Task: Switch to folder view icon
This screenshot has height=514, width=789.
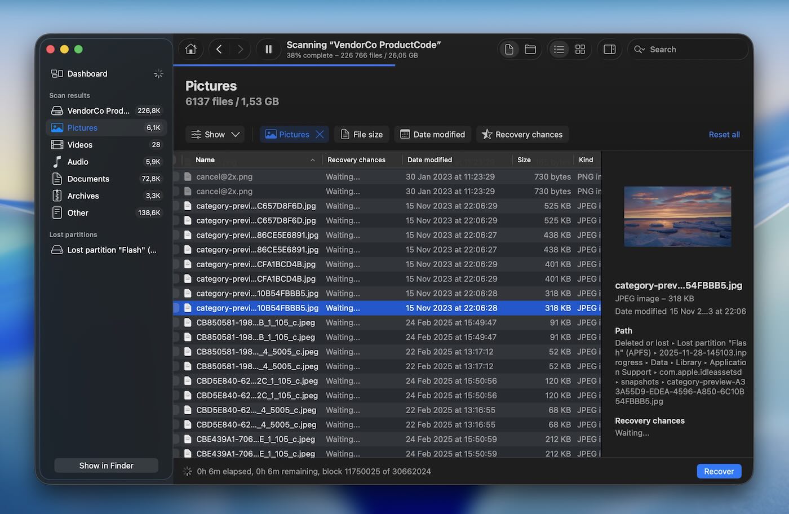Action: tap(530, 50)
